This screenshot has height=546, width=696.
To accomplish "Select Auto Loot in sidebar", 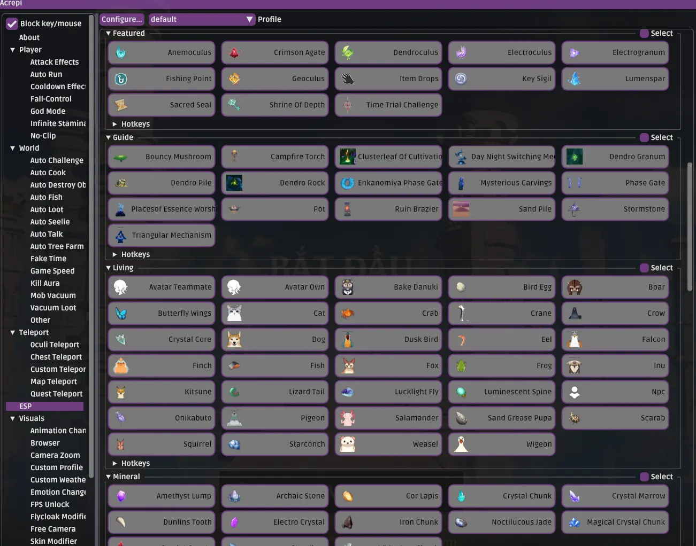I will point(47,209).
